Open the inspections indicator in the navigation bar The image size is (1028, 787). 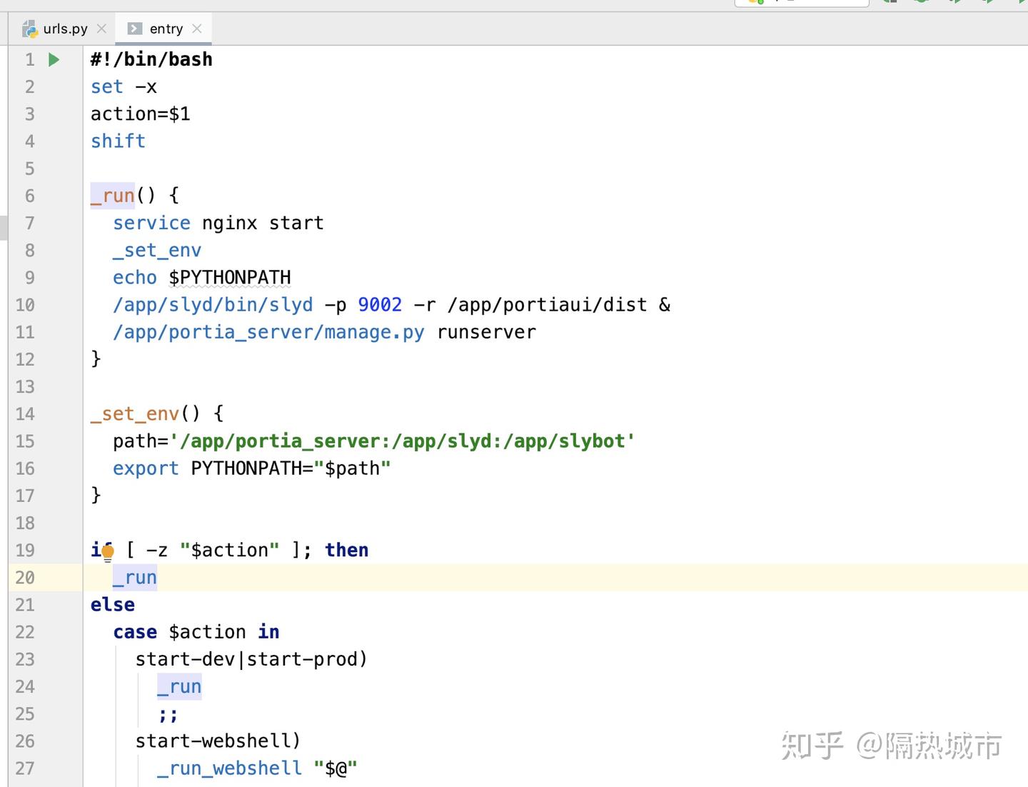[755, 2]
